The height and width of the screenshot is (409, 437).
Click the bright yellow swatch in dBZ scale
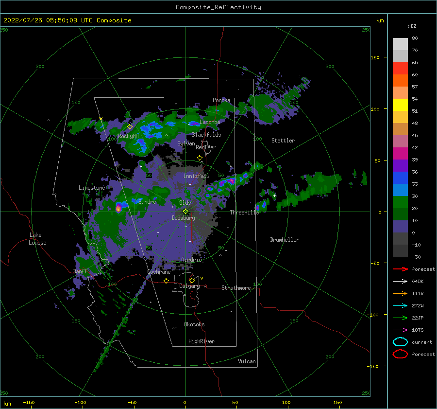click(x=400, y=105)
